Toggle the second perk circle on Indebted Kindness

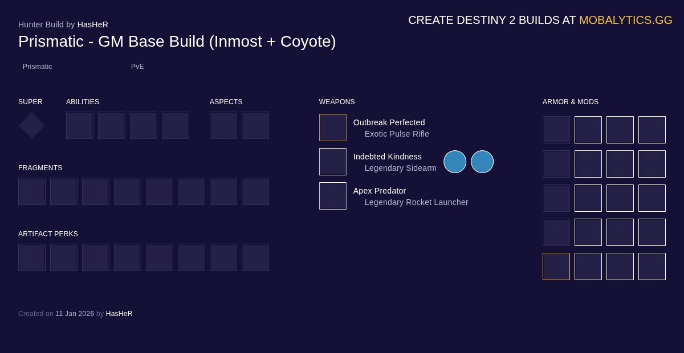click(482, 162)
